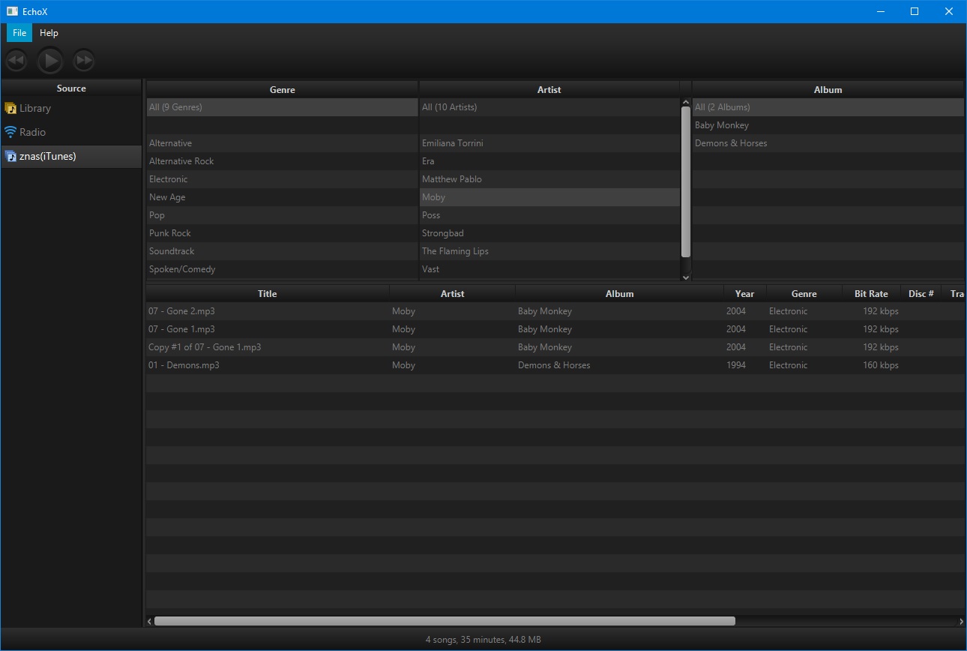The image size is (967, 651).
Task: Select All (9 Genres)
Action: tap(282, 107)
